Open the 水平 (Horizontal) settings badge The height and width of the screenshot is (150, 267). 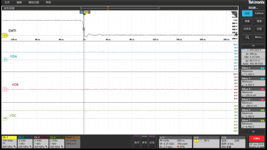coord(175,142)
